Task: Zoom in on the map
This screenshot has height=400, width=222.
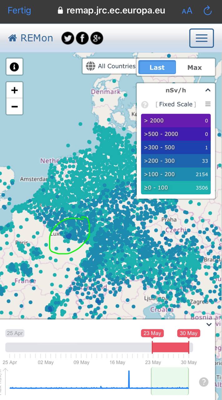Action: pos(14,91)
